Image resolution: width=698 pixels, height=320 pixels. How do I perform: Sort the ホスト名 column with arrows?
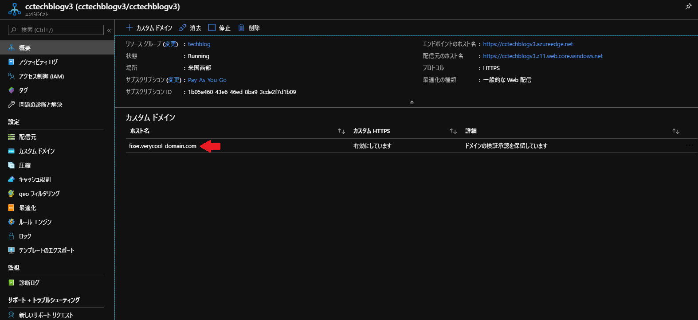[341, 131]
